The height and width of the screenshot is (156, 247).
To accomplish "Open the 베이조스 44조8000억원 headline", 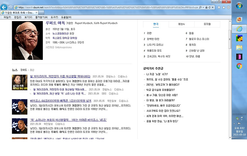I will coord(61,101).
